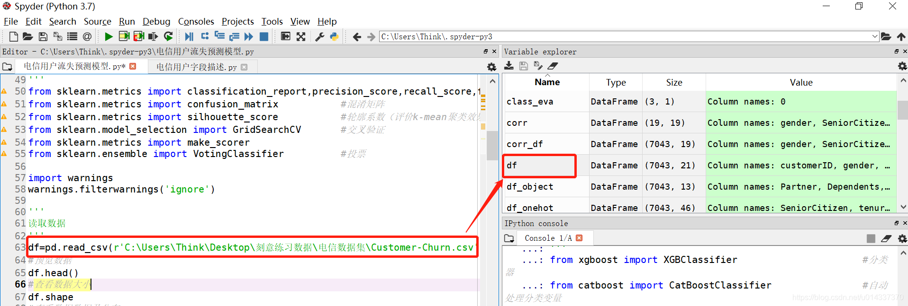Open PYTHONPATH manager python icon

334,36
